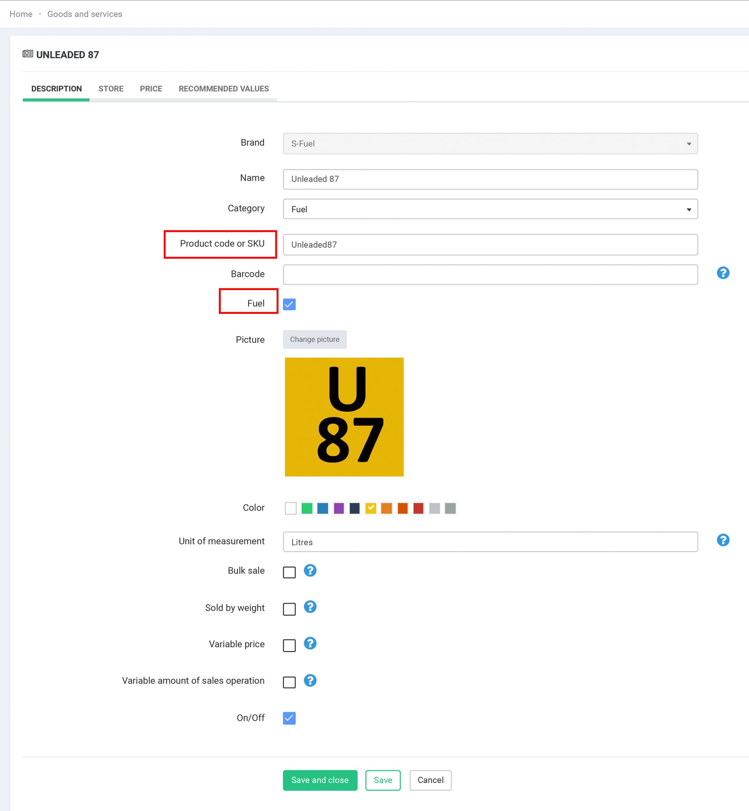Open the Bulk sale help tooltip icon
Image resolution: width=749 pixels, height=811 pixels.
coord(310,570)
